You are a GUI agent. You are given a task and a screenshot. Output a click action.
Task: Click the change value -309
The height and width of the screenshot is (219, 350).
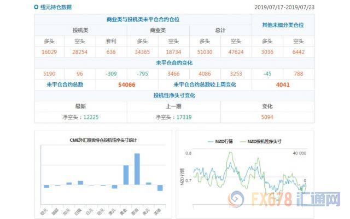(x=111, y=74)
